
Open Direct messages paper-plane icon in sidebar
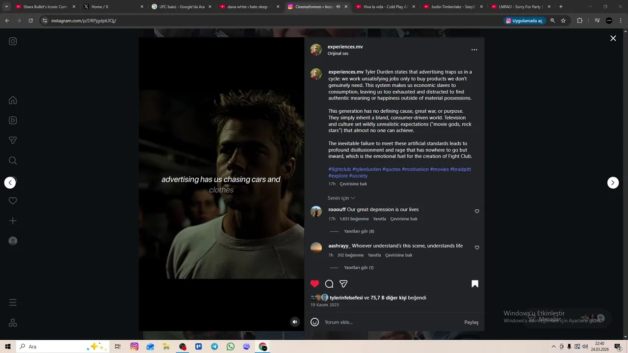[x=13, y=140]
